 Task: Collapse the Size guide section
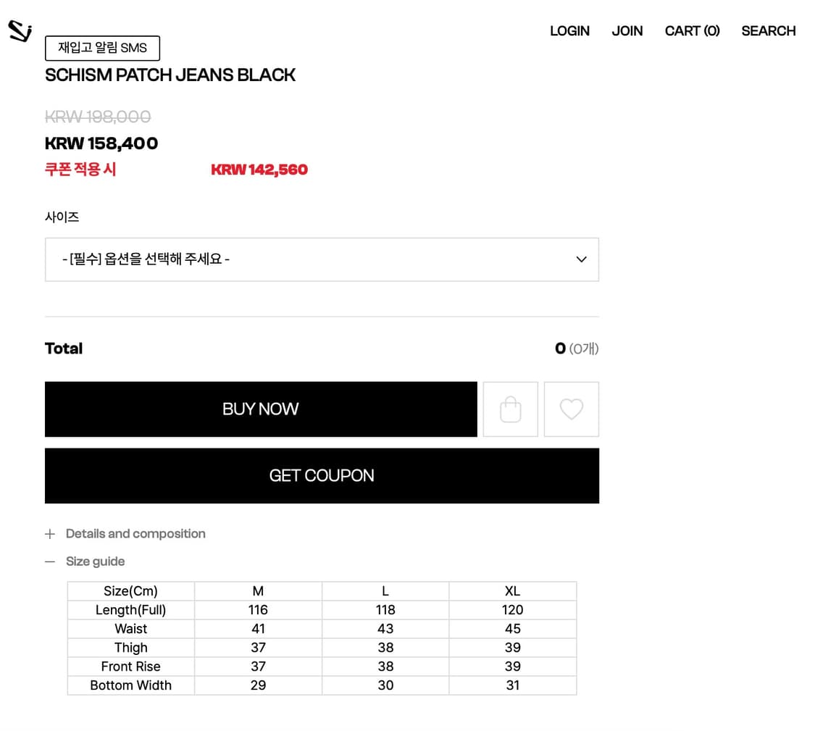click(95, 561)
